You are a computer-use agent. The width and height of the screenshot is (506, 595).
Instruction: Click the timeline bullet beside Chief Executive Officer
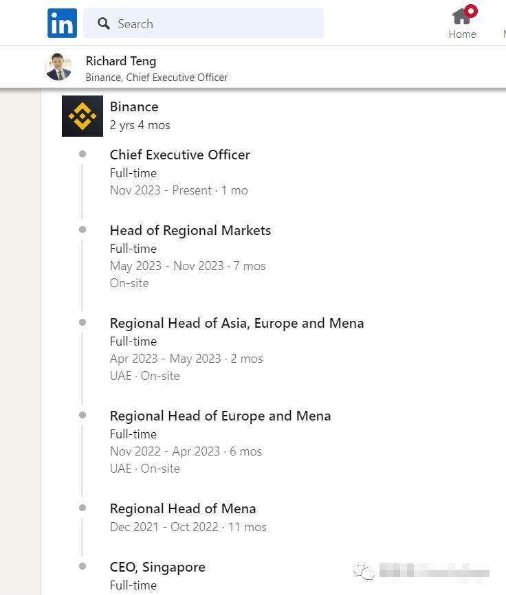(82, 154)
